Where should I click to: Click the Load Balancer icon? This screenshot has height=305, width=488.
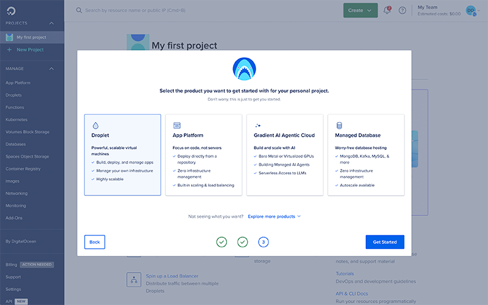tap(134, 279)
